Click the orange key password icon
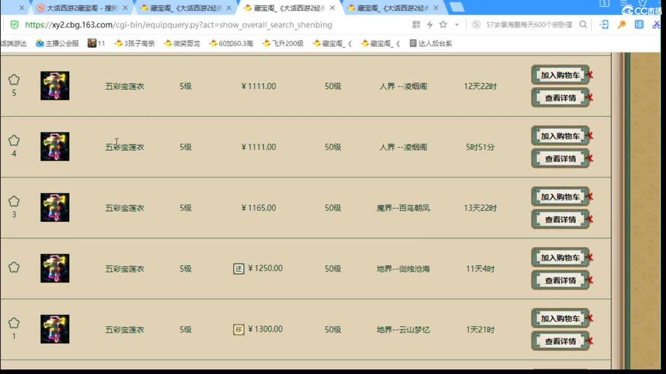The image size is (666, 374). pyautogui.click(x=622, y=24)
